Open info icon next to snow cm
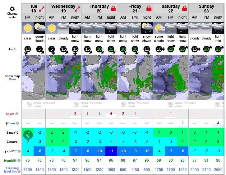Image resolution: width=226 pixels, height=175 pixels. point(17,114)
